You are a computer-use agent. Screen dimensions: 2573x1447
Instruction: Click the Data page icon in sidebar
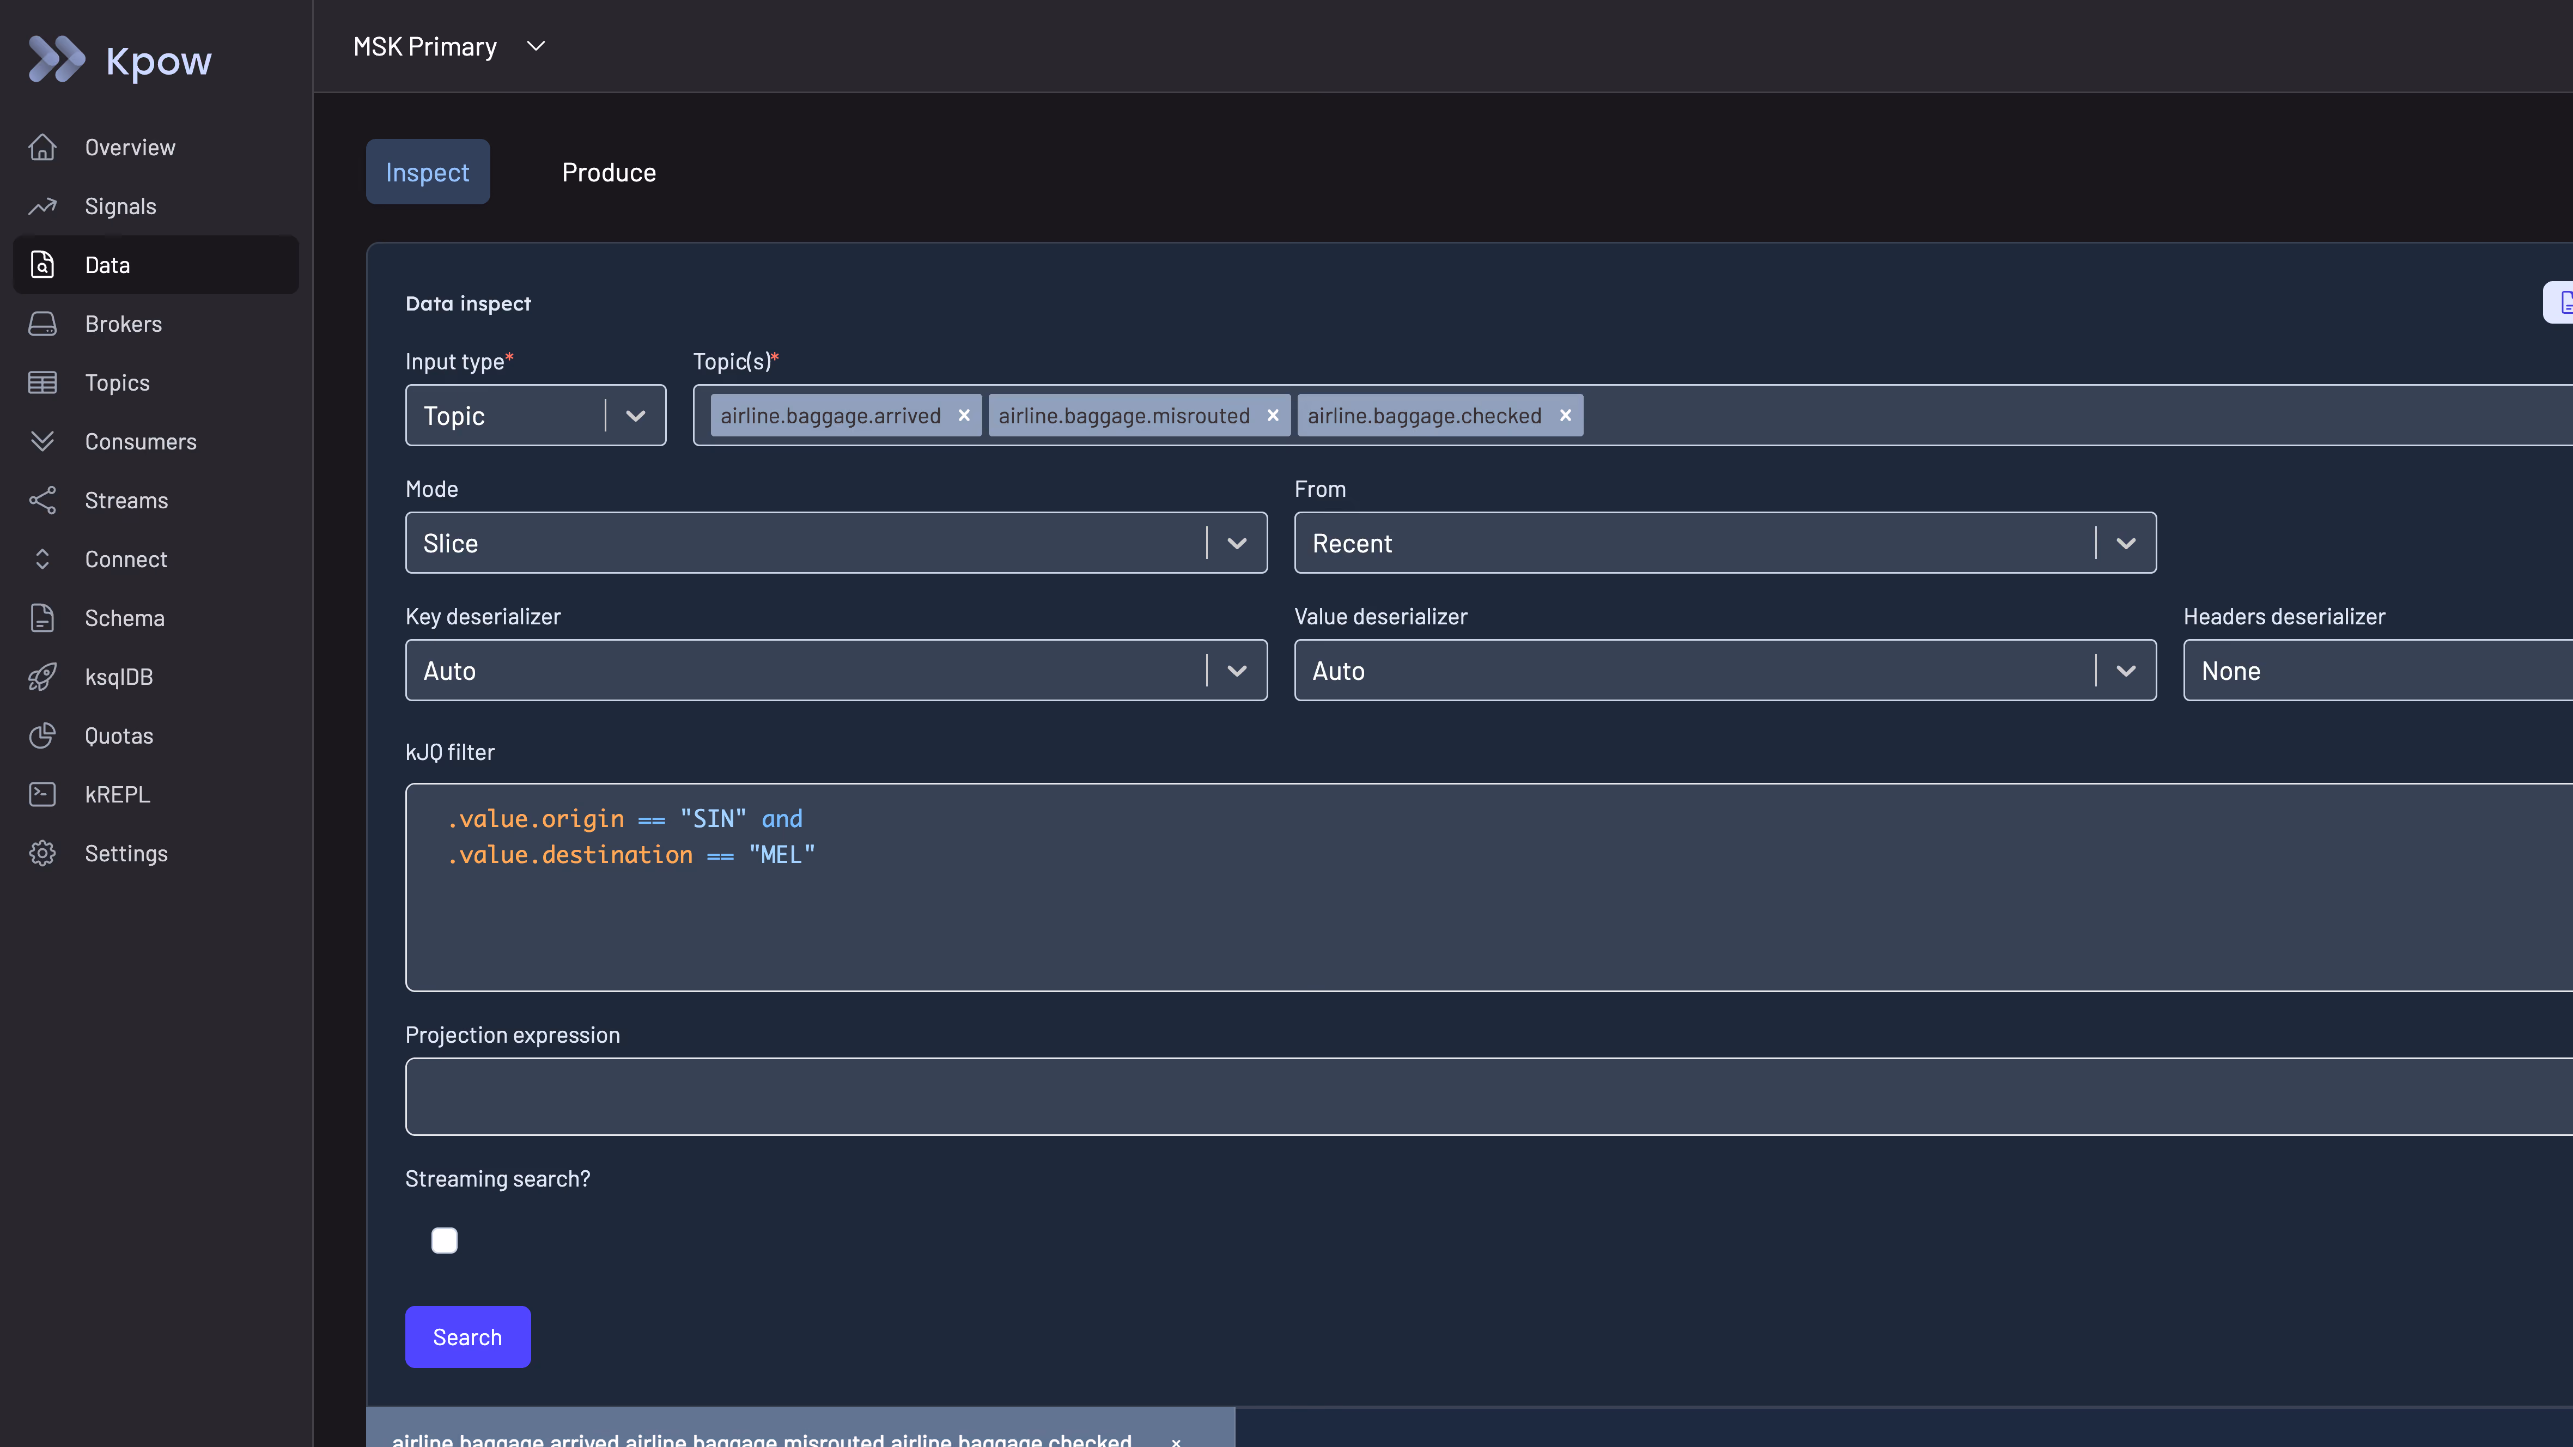pos(42,265)
